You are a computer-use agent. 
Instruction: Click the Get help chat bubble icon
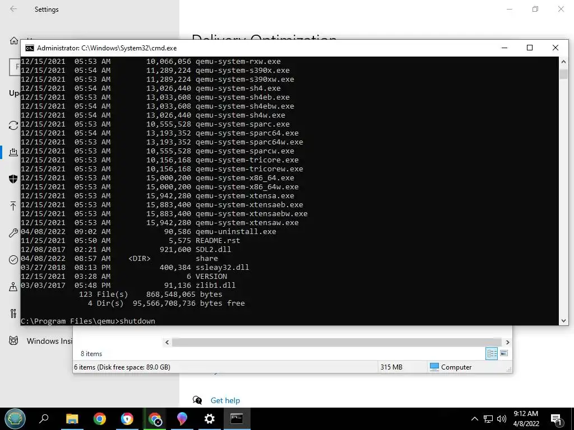pos(197,400)
